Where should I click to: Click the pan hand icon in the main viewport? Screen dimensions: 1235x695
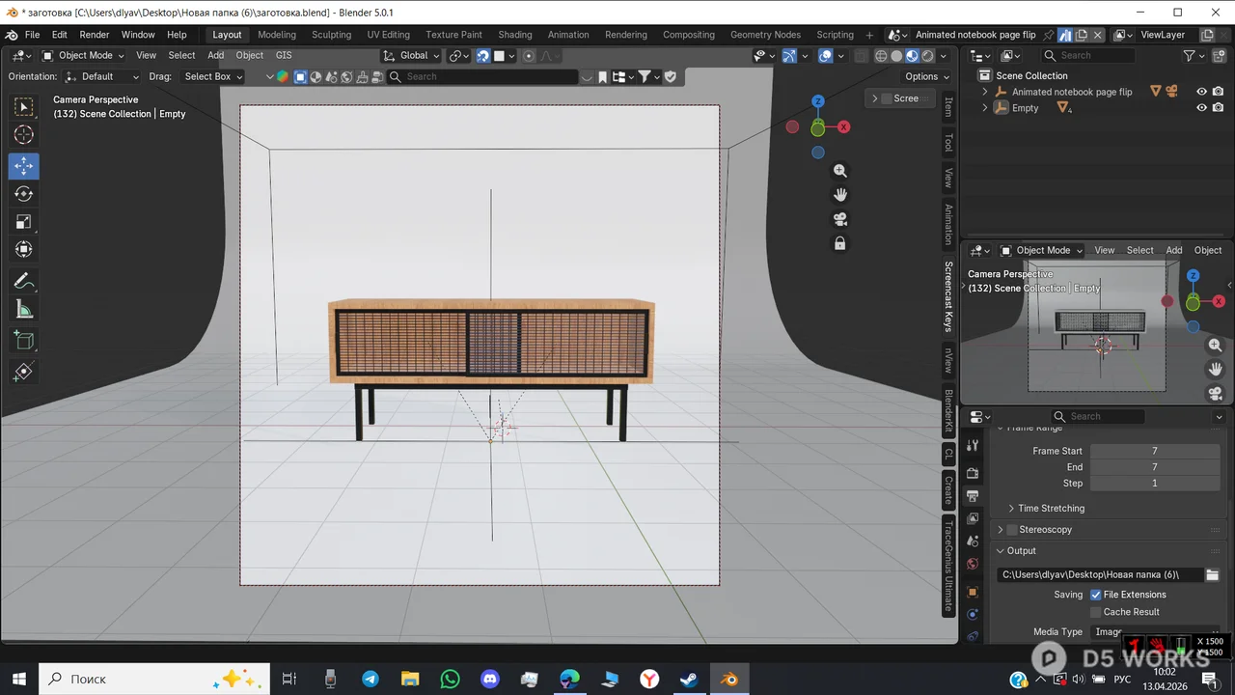coord(840,195)
